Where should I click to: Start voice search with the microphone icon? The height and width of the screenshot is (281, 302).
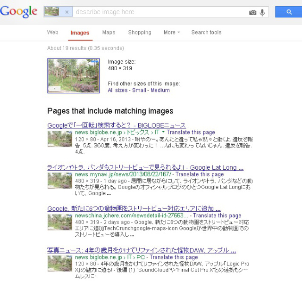click(262, 13)
